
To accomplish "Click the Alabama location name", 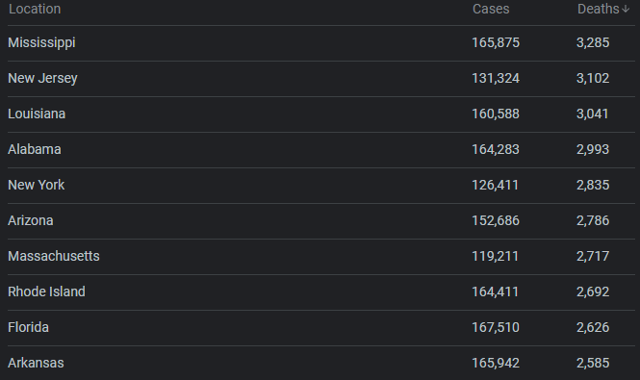I will [x=35, y=149].
